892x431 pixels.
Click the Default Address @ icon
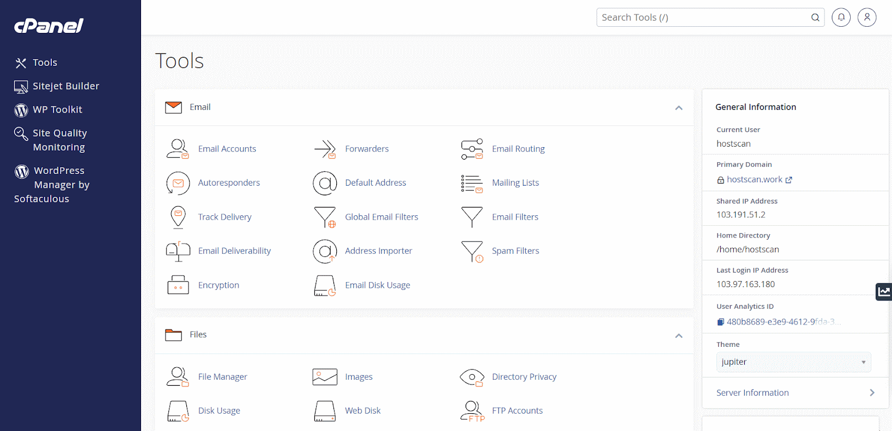[x=325, y=183]
